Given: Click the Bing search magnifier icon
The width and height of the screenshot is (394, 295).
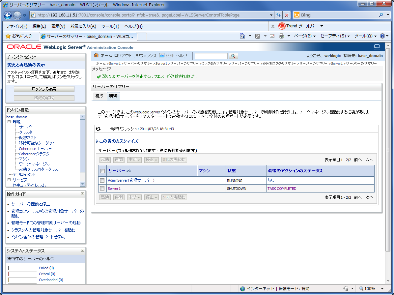Looking at the screenshot, I should click(381, 15).
